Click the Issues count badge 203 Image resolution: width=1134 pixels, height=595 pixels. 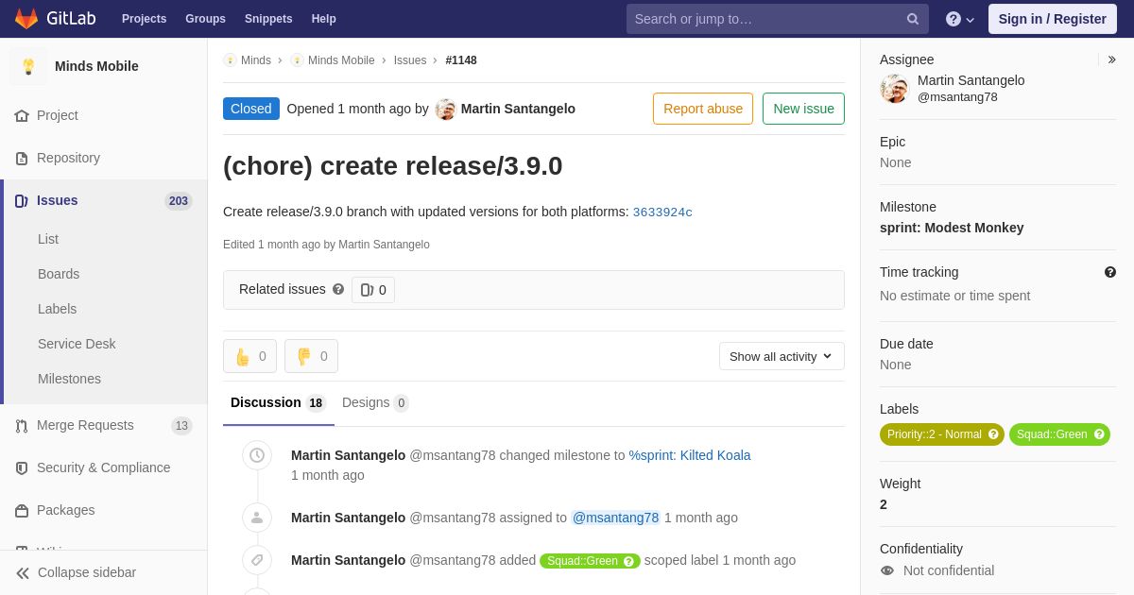179,200
